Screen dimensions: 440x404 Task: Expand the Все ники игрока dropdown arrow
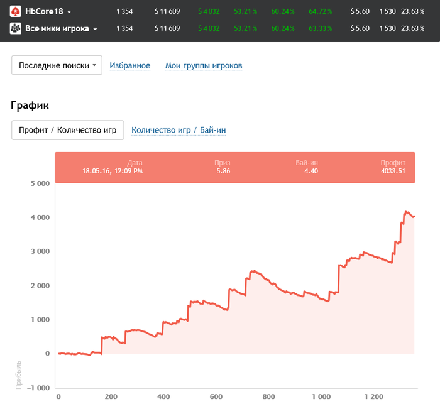95,30
